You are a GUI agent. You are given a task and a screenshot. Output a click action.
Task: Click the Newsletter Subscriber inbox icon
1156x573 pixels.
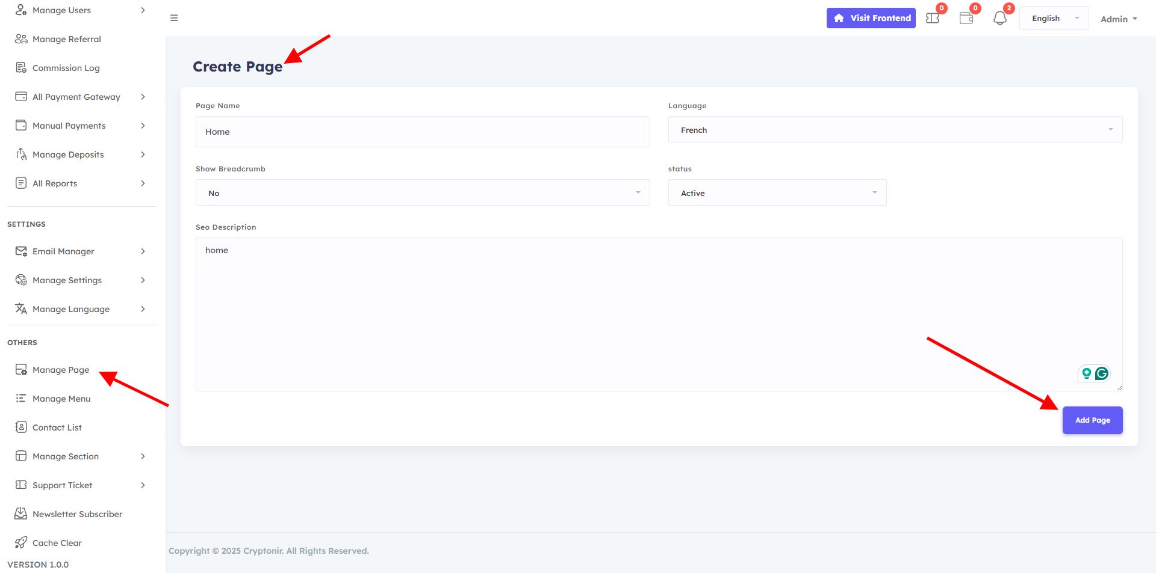(x=21, y=514)
